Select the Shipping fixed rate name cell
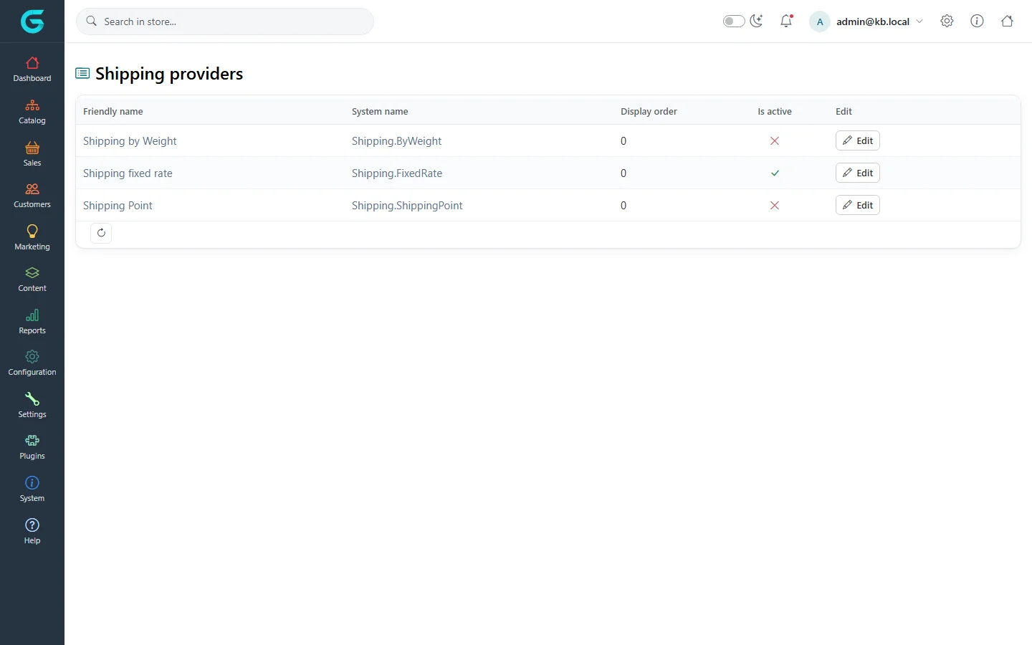The width and height of the screenshot is (1032, 645). [x=128, y=173]
